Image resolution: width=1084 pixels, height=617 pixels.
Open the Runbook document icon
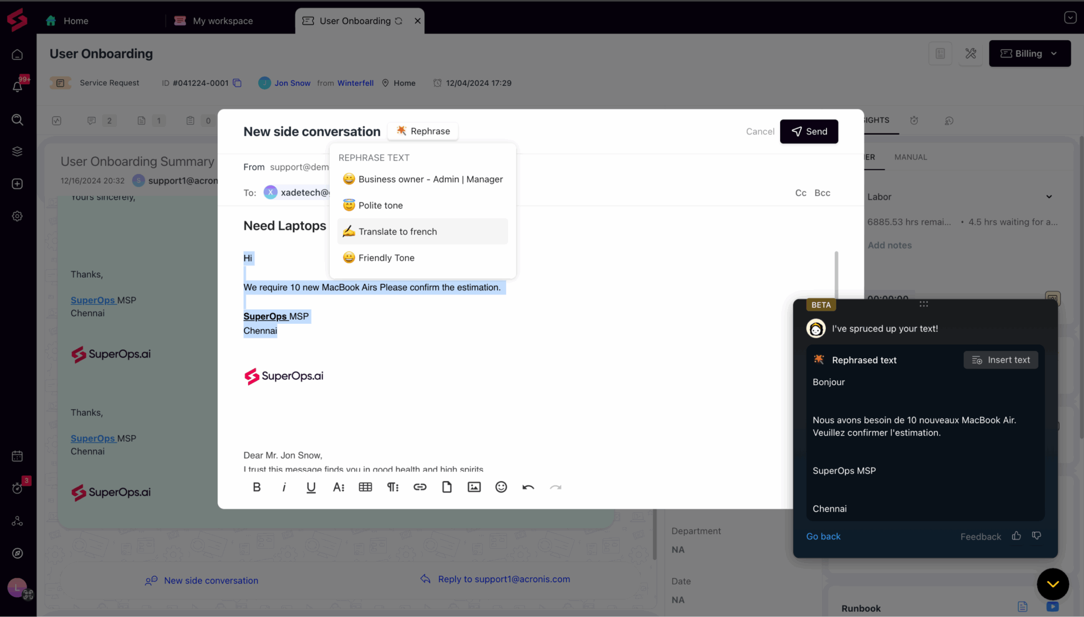click(x=1023, y=607)
